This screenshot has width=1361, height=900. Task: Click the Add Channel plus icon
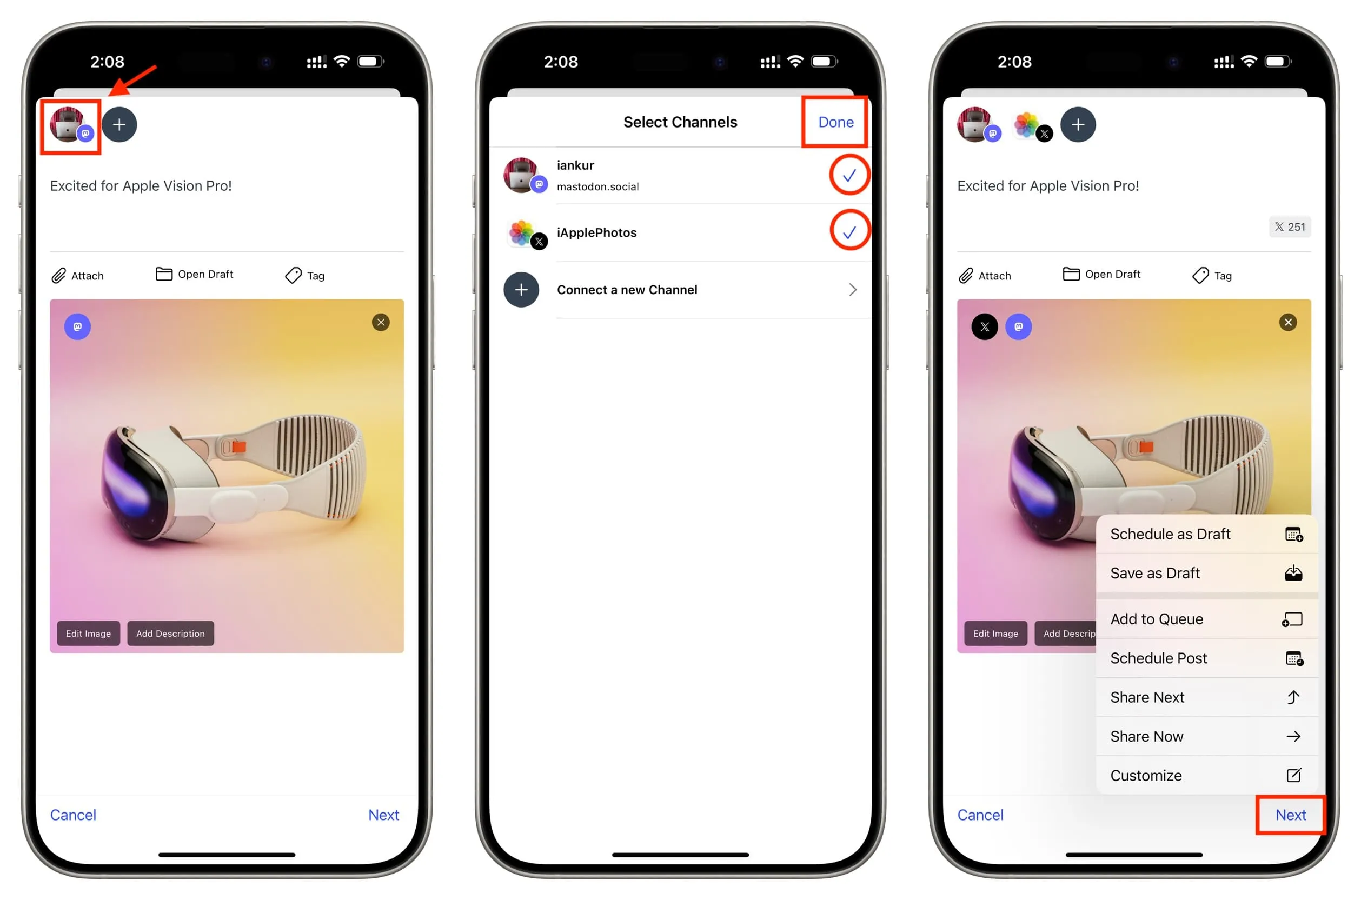pyautogui.click(x=121, y=124)
